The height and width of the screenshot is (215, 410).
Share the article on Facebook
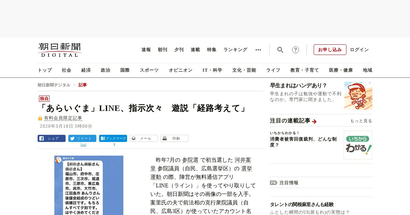52,139
